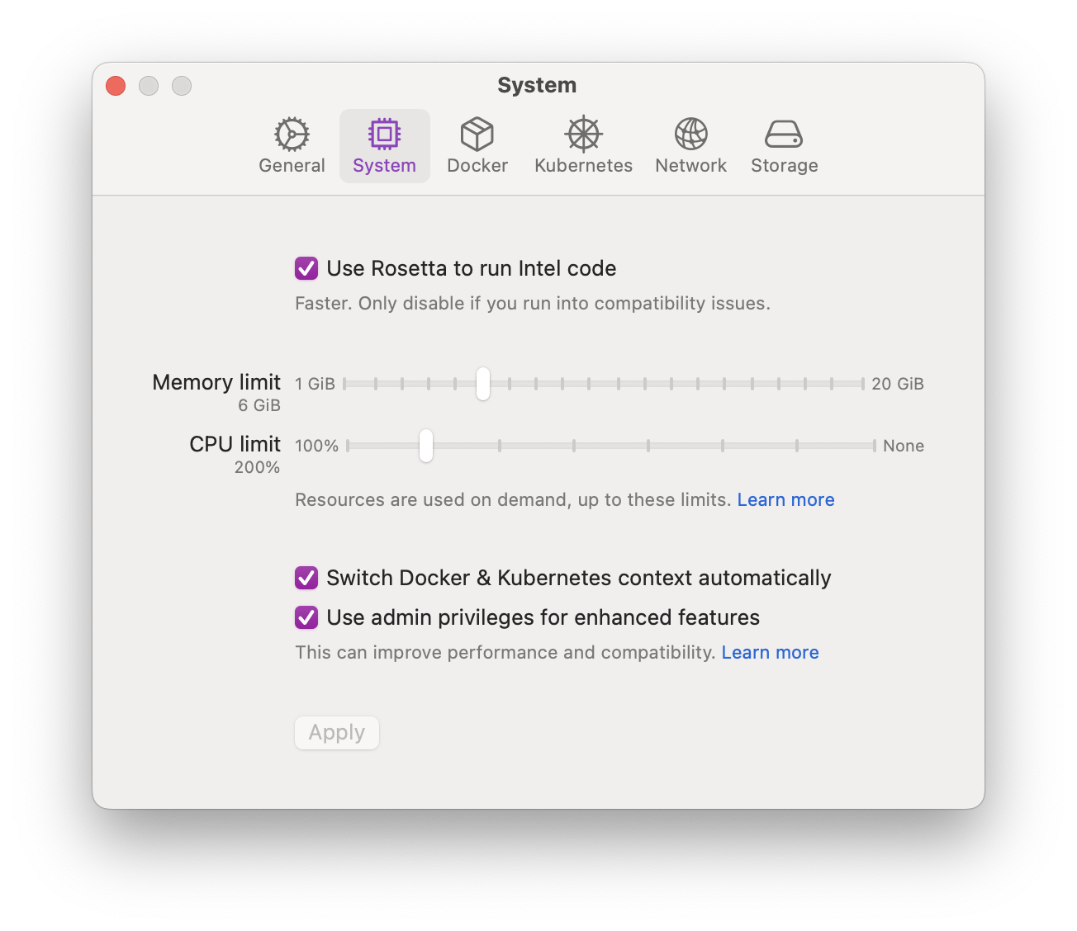
Task: Click the 200% CPU value text
Action: pyautogui.click(x=257, y=467)
